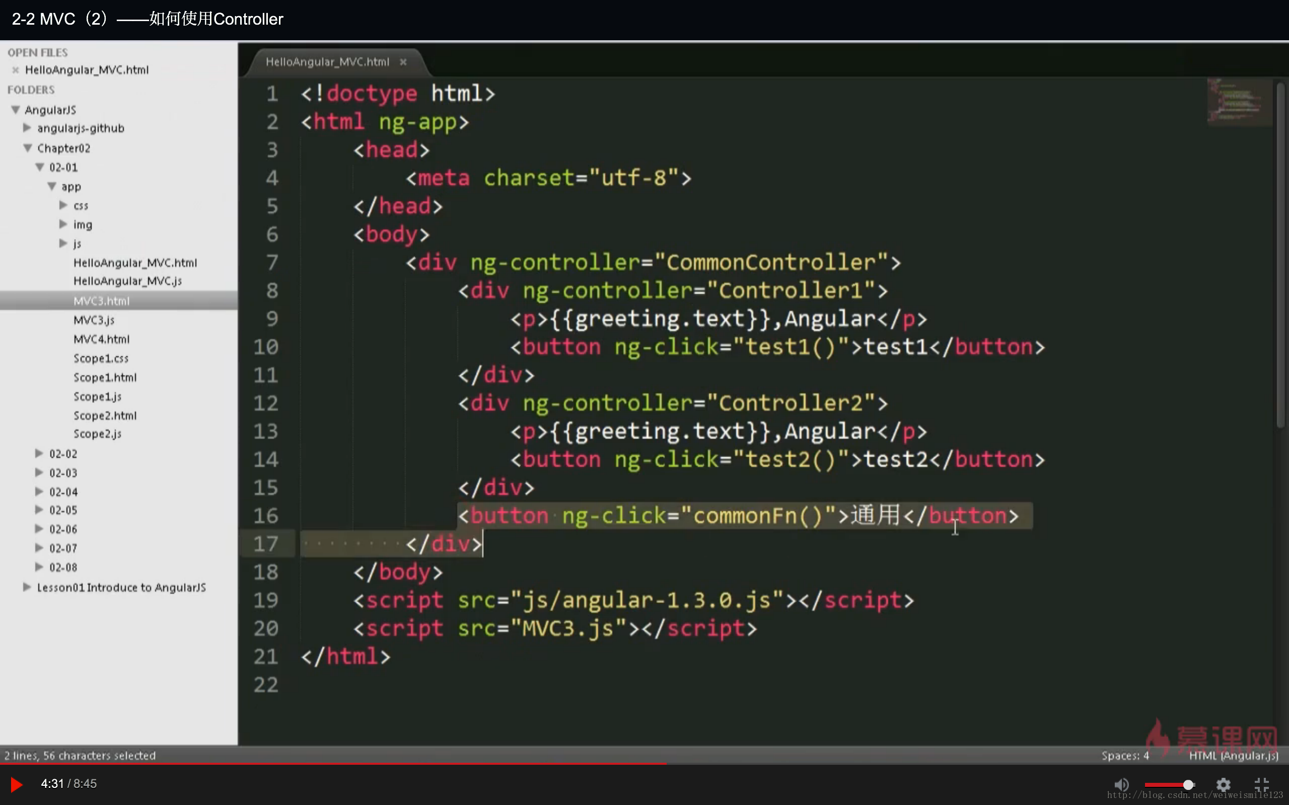
Task: Set volume with the red volume slider
Action: point(1169,785)
